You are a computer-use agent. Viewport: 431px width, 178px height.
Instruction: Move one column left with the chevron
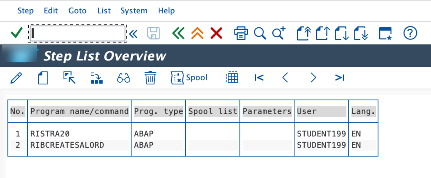tap(285, 78)
